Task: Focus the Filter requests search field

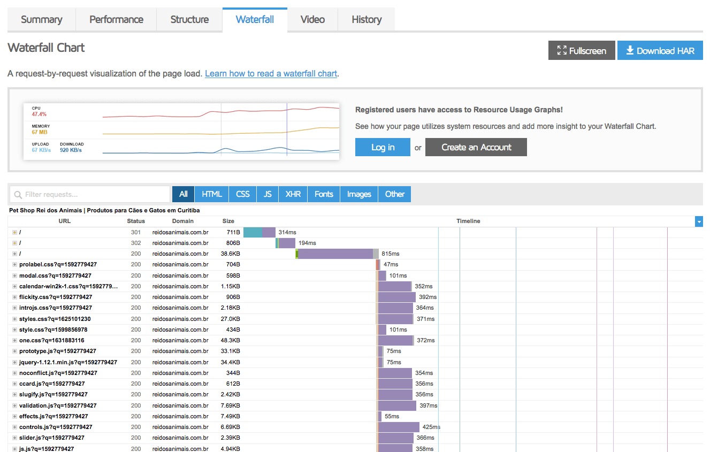Action: coord(90,194)
